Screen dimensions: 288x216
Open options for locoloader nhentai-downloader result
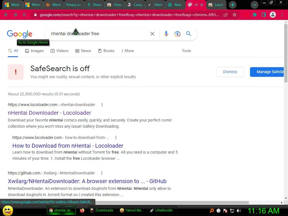coord(102,105)
